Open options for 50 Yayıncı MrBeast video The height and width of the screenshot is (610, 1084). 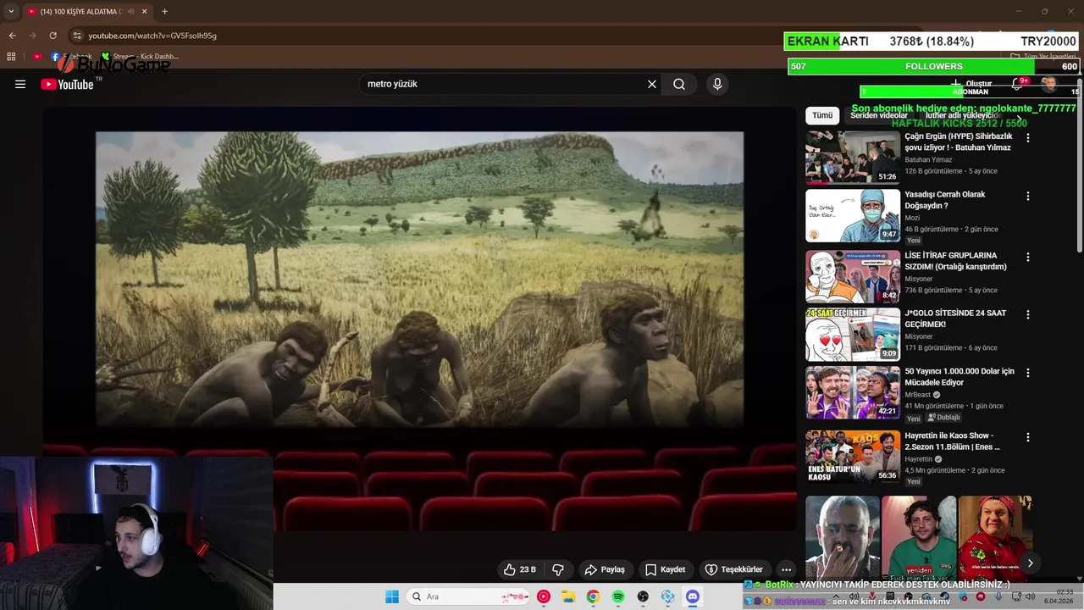(x=1028, y=372)
